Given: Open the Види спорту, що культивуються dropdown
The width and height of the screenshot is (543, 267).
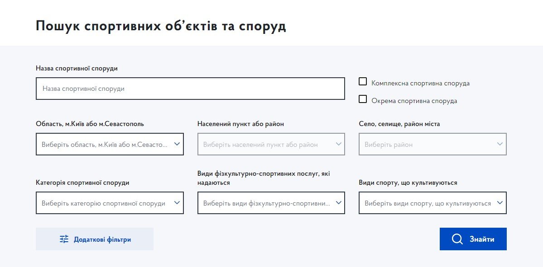Looking at the screenshot, I should click(x=432, y=203).
